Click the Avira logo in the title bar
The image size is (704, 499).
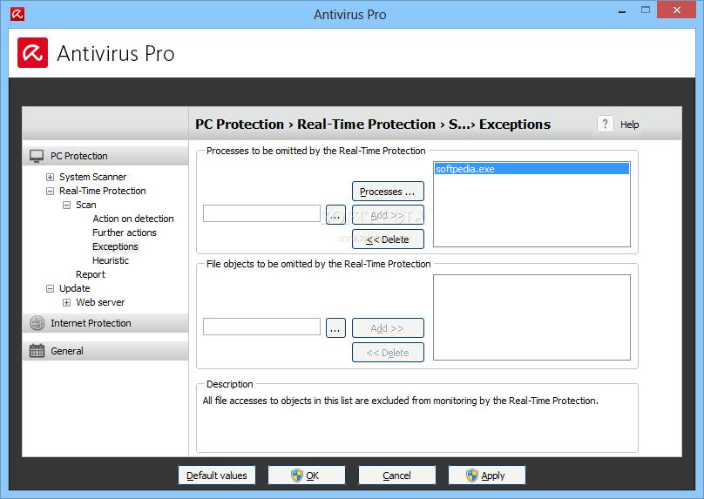(17, 14)
